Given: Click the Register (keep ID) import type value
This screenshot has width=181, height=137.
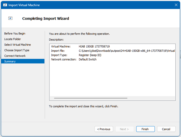Looking at the screenshot, I should (x=90, y=55).
